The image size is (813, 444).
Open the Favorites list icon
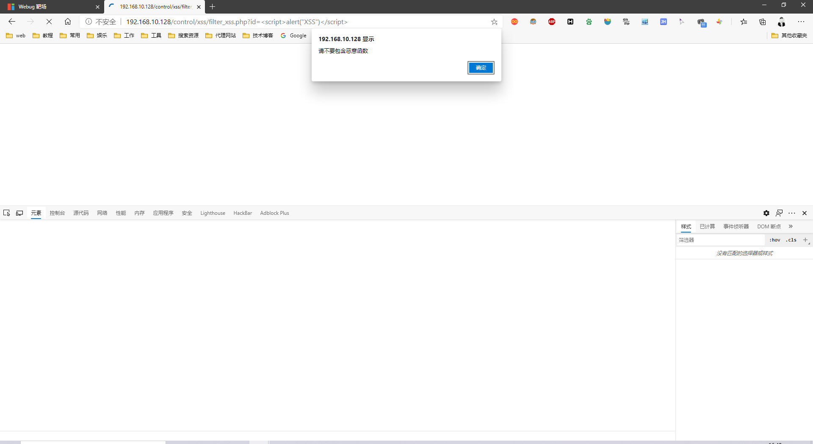coord(744,22)
